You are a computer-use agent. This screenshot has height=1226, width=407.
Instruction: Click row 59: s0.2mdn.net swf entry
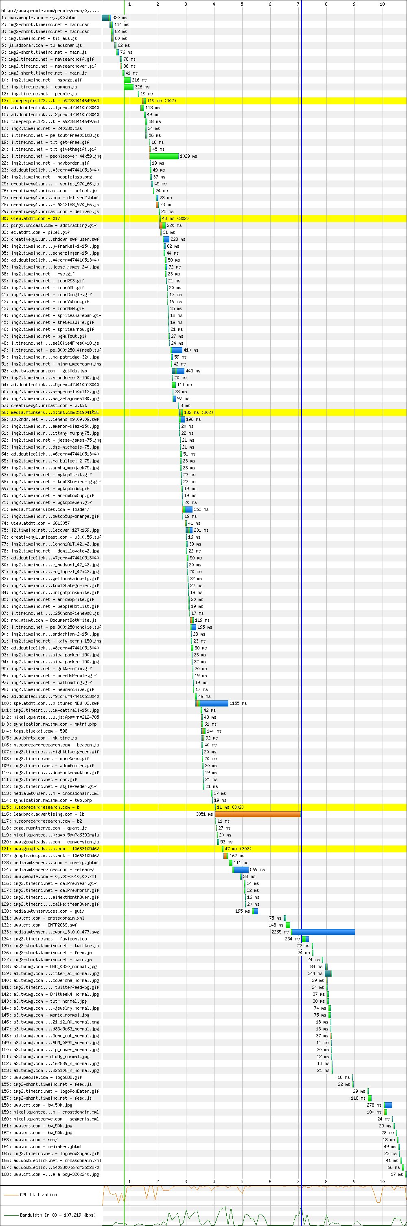(203, 419)
